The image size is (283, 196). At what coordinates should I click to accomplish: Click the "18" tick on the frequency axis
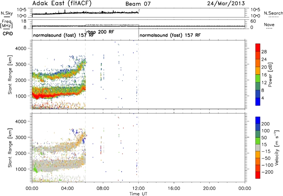pos(24,21)
